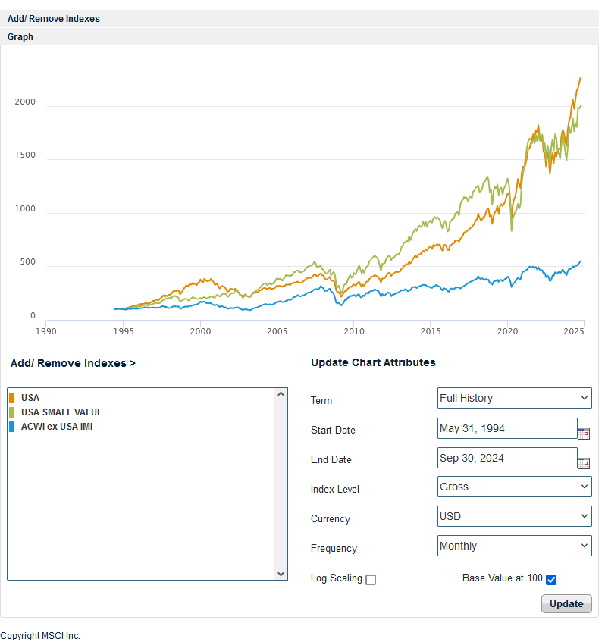605x642 pixels.
Task: Click the orange USA color marker
Action: point(11,398)
